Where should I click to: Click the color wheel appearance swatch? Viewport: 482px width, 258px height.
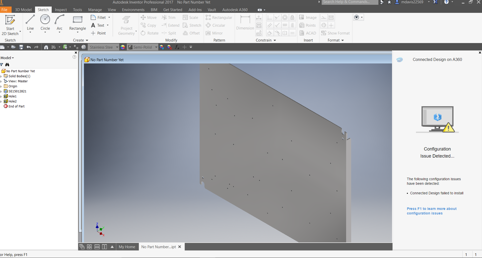point(123,47)
